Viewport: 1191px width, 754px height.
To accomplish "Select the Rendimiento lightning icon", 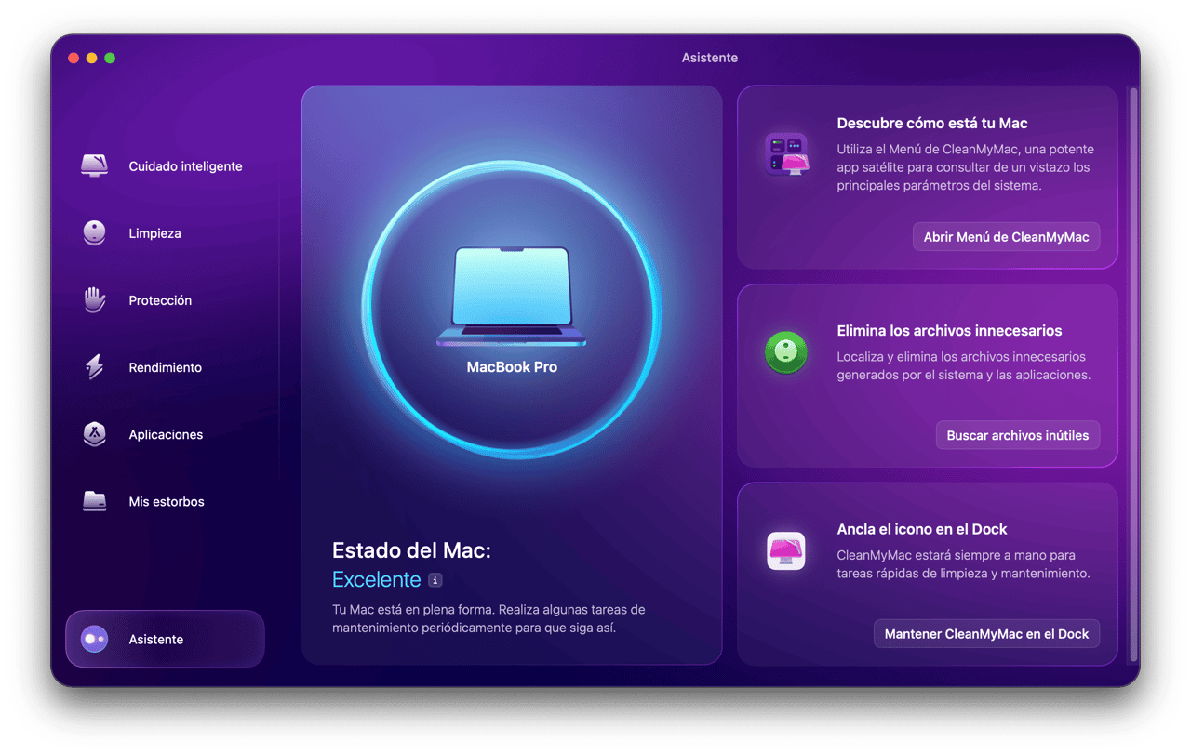I will point(94,367).
